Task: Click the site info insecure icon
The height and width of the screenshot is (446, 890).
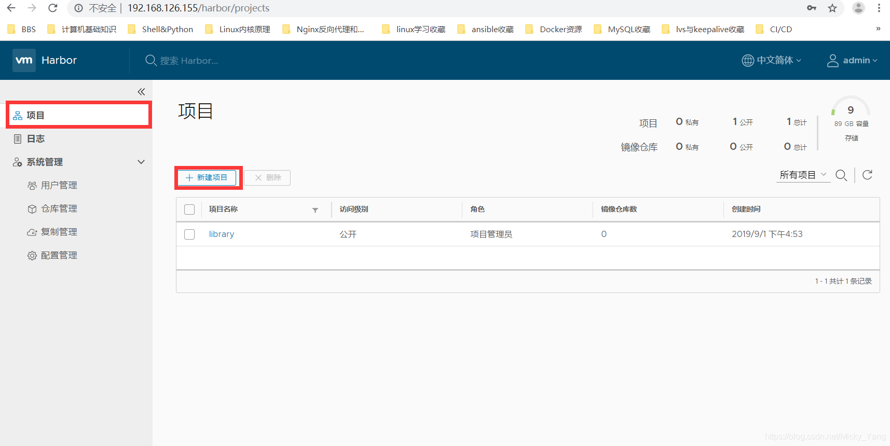Action: point(78,8)
